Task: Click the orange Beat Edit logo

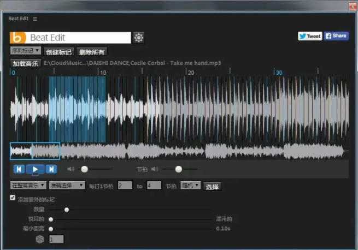Action: [18, 38]
